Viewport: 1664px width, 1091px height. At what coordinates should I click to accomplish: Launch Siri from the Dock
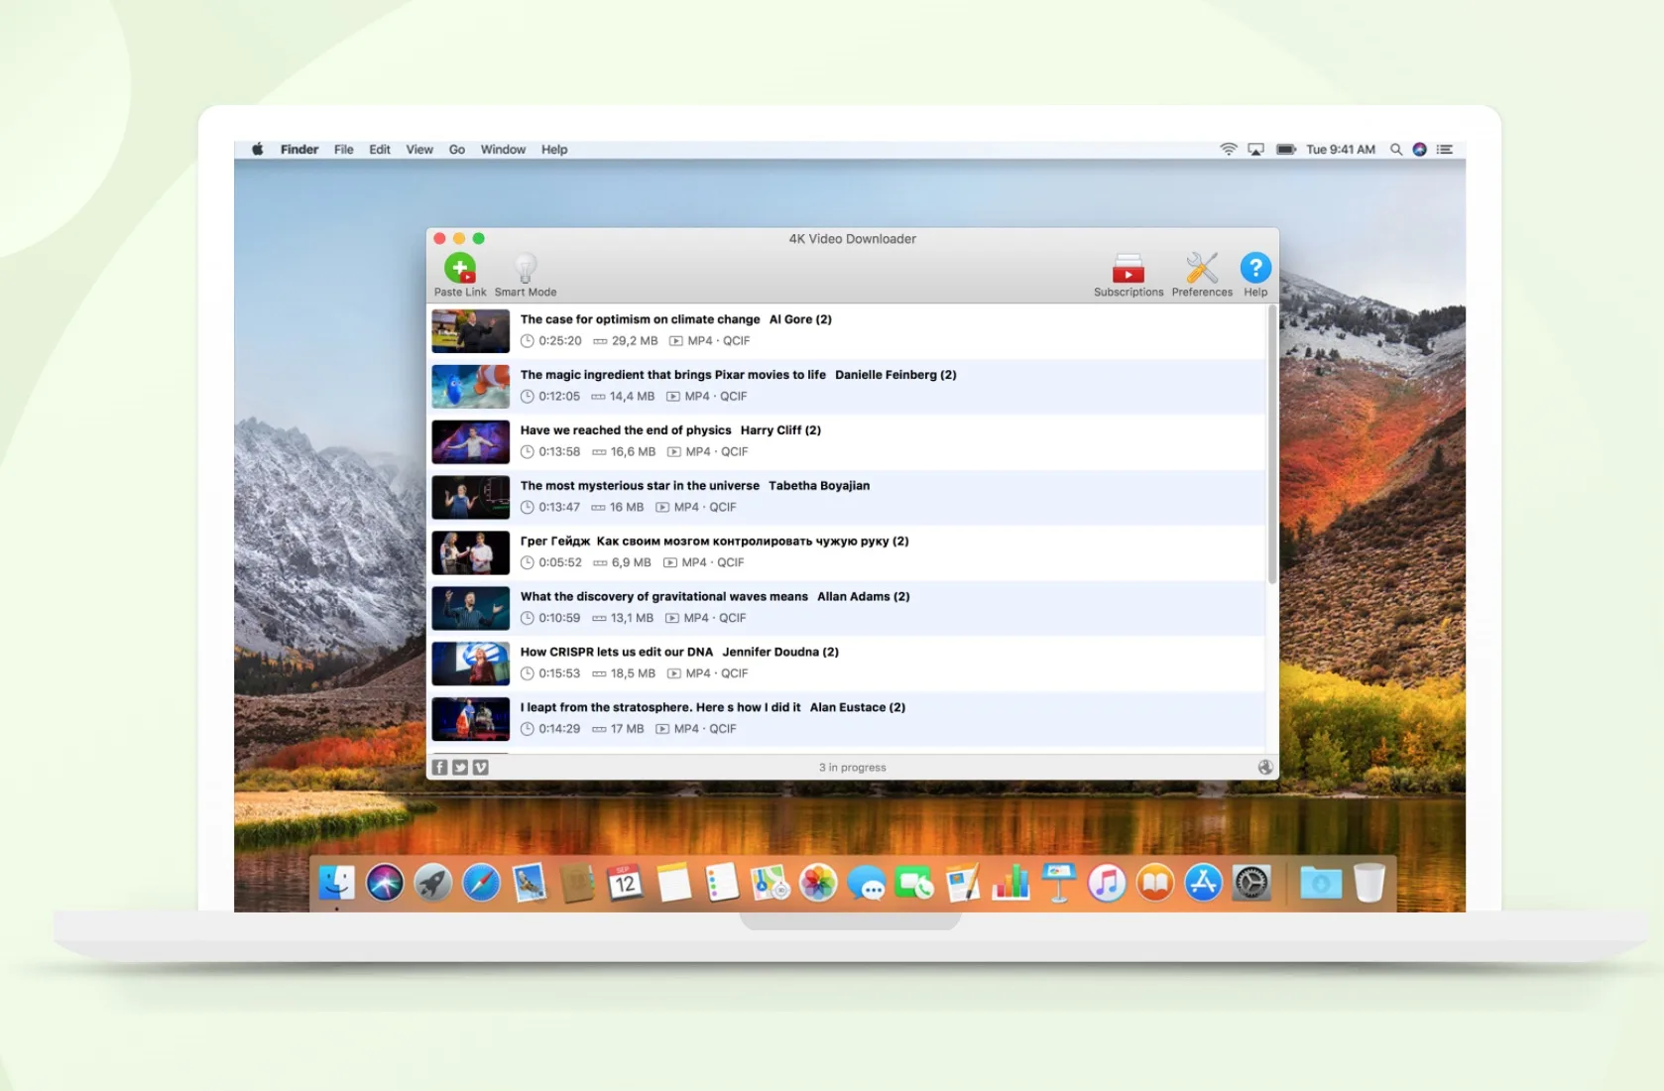pos(385,882)
